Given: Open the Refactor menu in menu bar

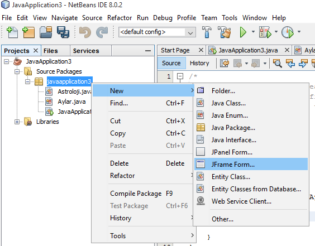Looking at the screenshot, I should click(x=120, y=18).
